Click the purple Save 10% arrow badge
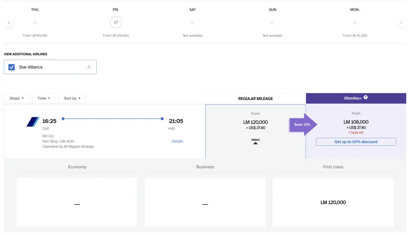This screenshot has width=410, height=235. pyautogui.click(x=303, y=124)
